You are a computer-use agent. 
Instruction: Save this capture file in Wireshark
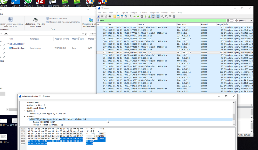click(x=118, y=16)
